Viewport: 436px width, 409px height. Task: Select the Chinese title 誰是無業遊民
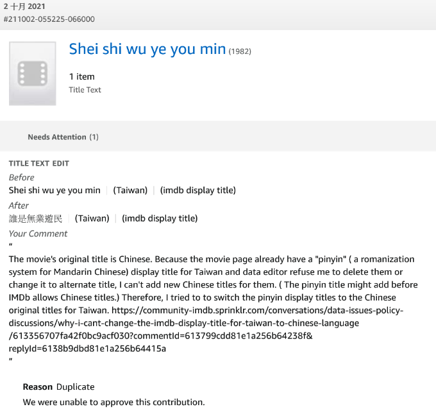[x=35, y=218]
